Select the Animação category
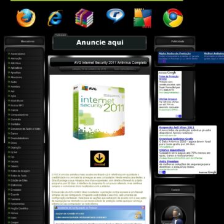This screenshot has height=224, width=224. (16, 58)
